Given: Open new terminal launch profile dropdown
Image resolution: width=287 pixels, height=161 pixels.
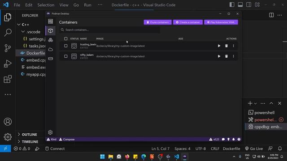Looking at the screenshot, I should coord(256,103).
